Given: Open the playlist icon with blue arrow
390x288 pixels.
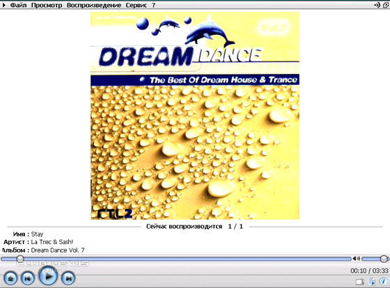Looking at the screenshot, I should click(372, 282).
